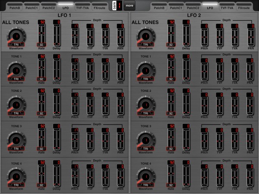259x194 pixels.
Task: Click the bank number display
Action: point(120,6)
